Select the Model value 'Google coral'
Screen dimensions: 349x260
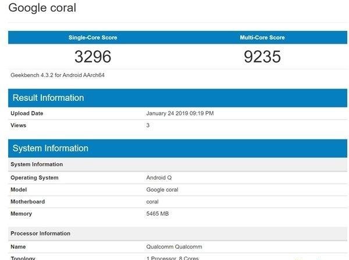162,190
